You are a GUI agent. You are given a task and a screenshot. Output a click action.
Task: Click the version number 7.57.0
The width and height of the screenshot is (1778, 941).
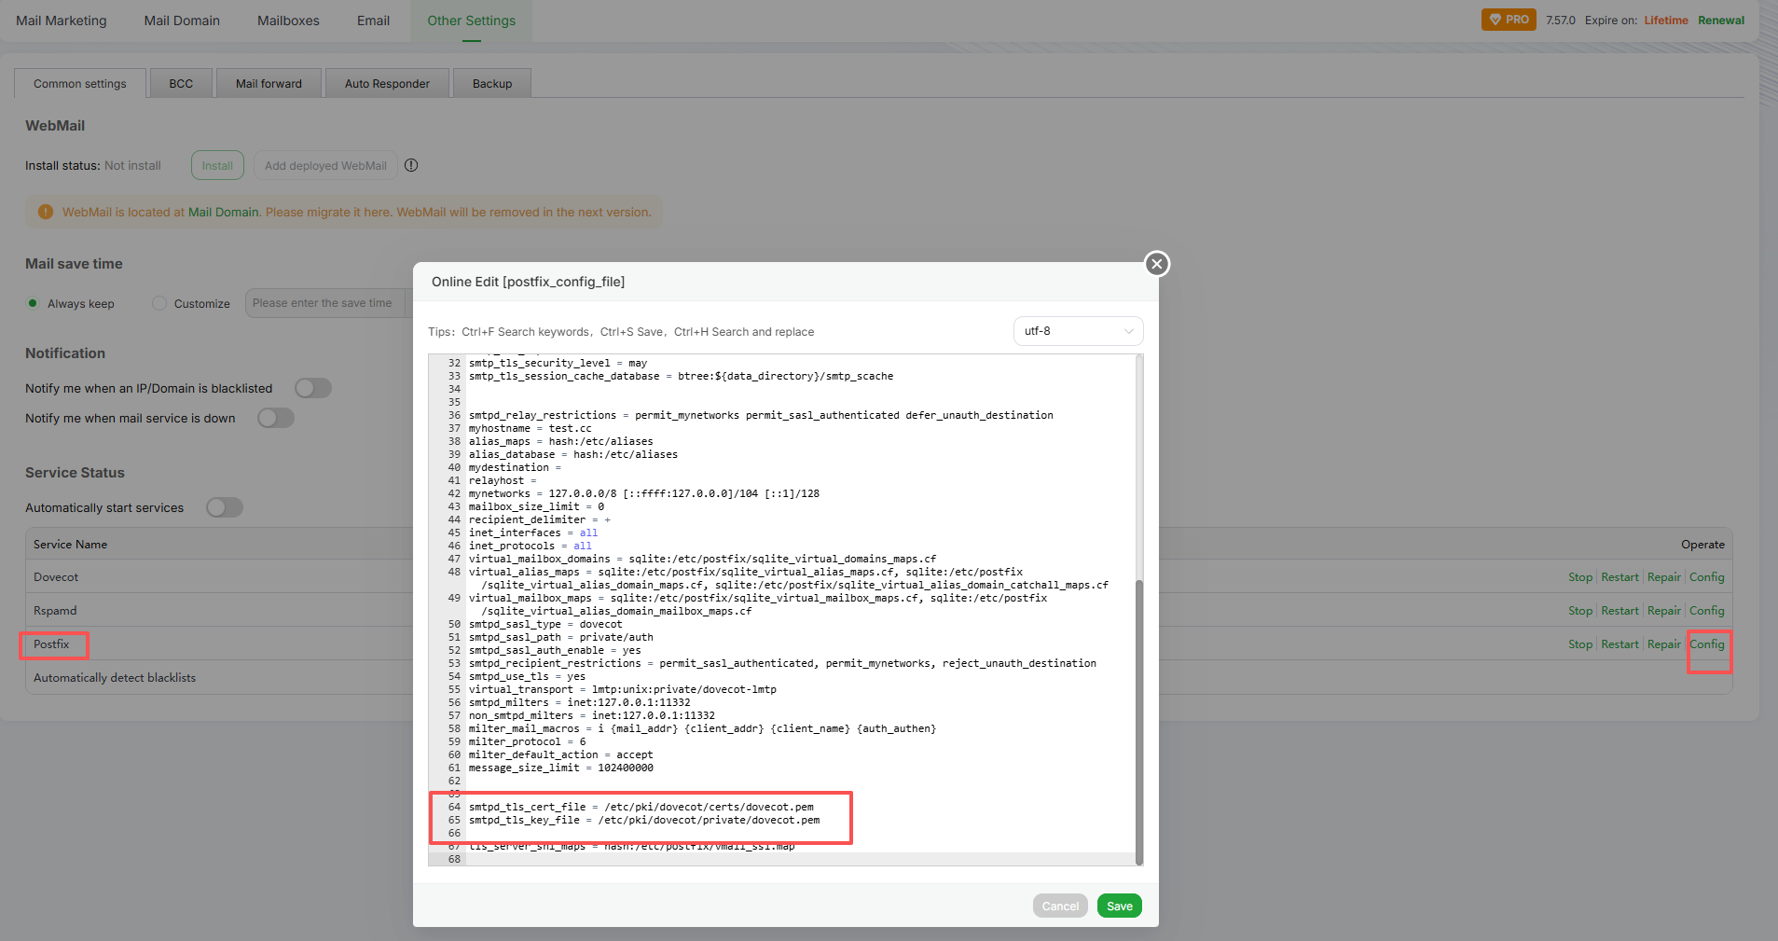1561,21
